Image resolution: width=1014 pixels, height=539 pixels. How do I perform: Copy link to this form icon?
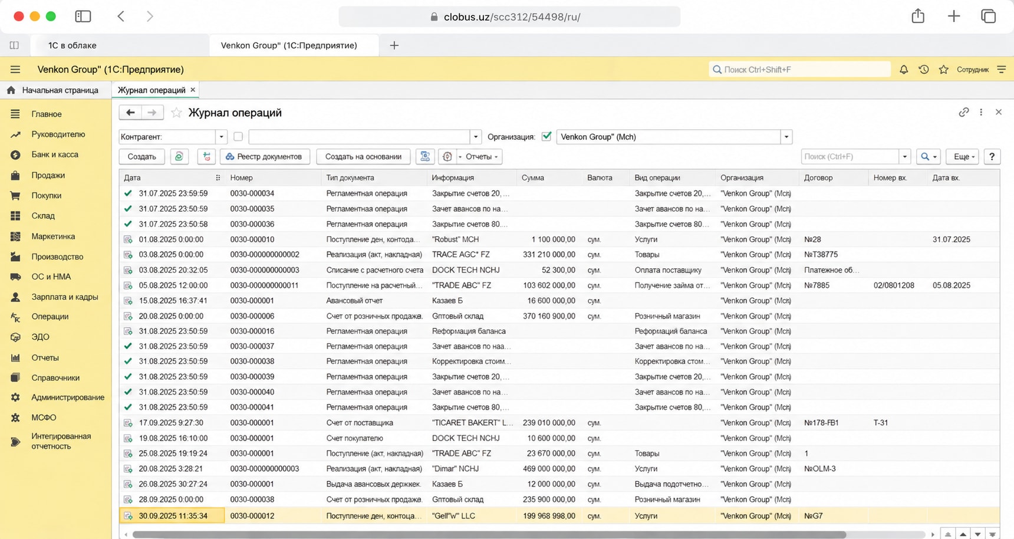coord(964,112)
